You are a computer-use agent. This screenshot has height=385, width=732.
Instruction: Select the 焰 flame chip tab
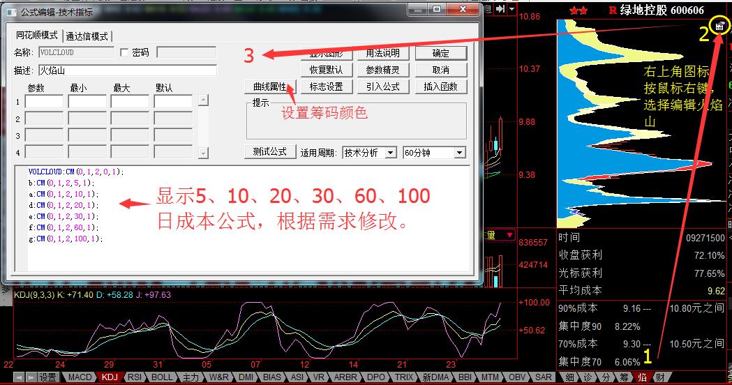point(641,377)
